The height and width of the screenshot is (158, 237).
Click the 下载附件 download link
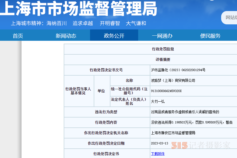158,154
